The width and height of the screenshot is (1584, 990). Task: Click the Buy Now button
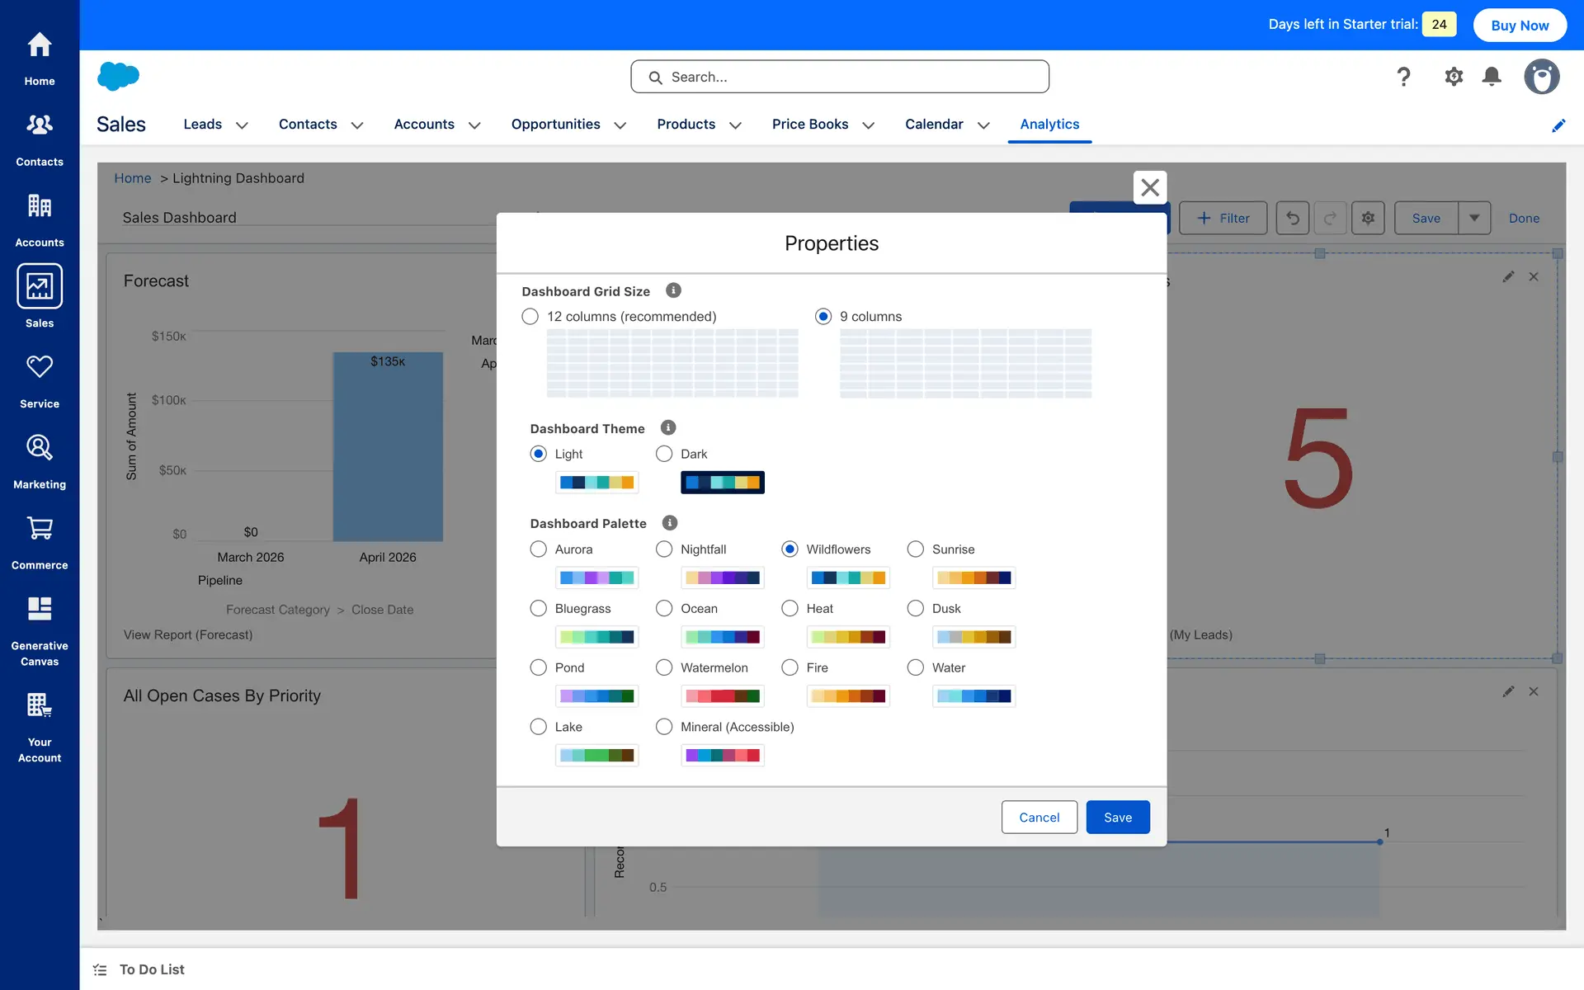point(1520,25)
